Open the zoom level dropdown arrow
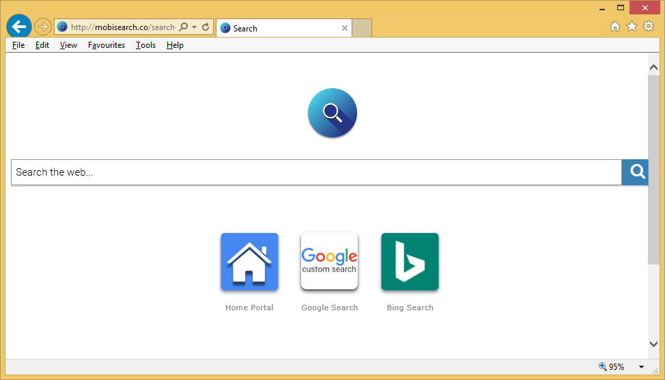This screenshot has width=665, height=380. point(641,367)
